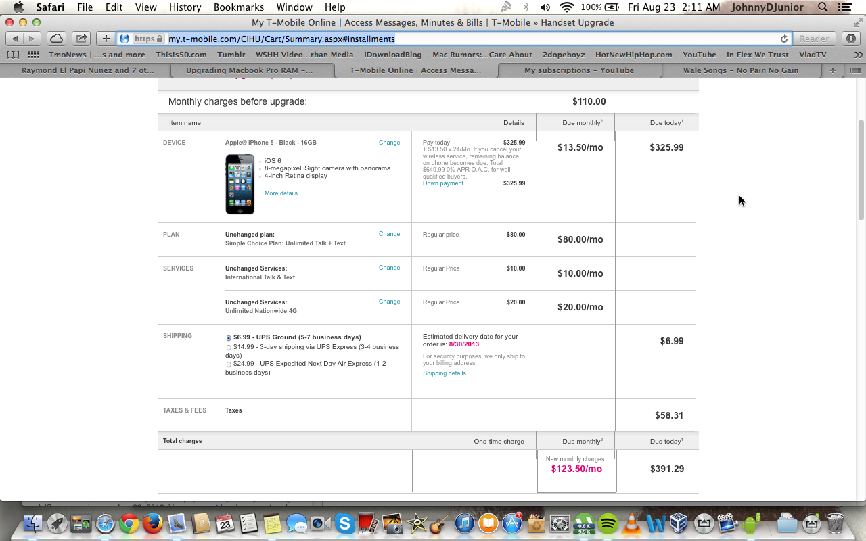The width and height of the screenshot is (866, 541).
Task: Go forward with the Safari forward arrow
Action: click(32, 39)
